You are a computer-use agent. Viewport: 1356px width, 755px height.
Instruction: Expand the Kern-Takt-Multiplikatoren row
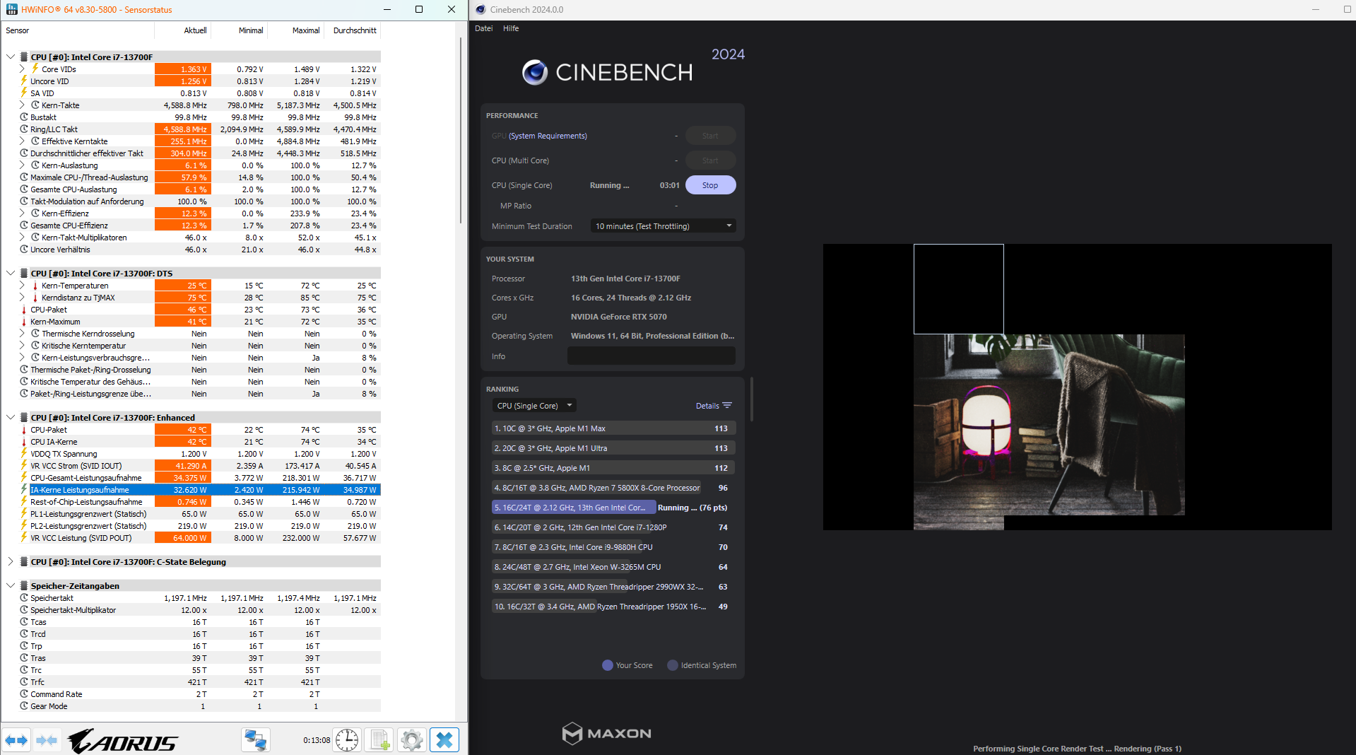click(x=22, y=238)
